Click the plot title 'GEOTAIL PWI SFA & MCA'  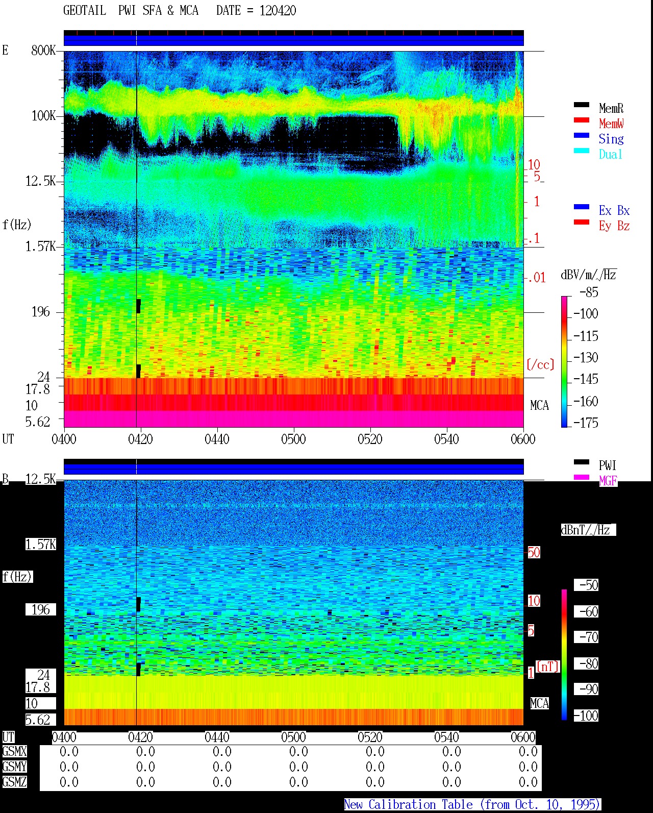pos(131,11)
